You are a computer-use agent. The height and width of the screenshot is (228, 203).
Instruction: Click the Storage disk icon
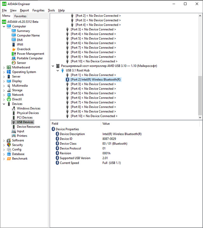[9, 90]
